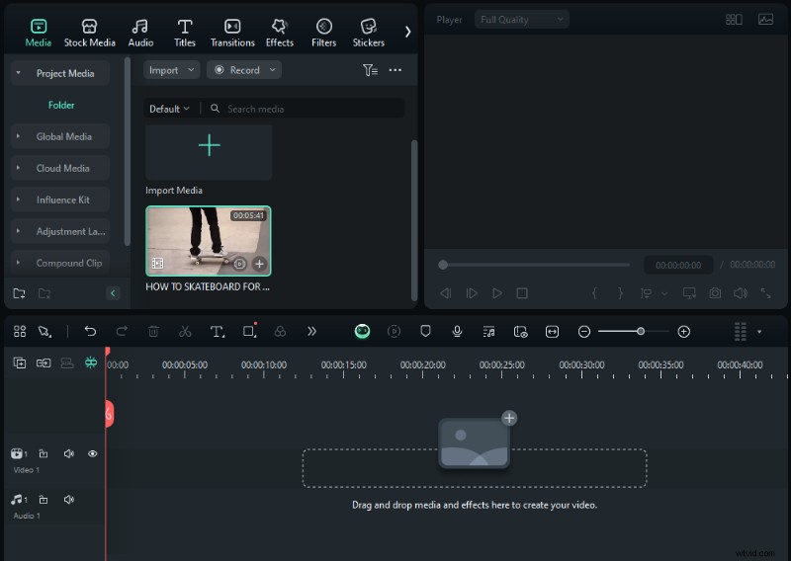Open the Transitions tab

click(x=232, y=33)
